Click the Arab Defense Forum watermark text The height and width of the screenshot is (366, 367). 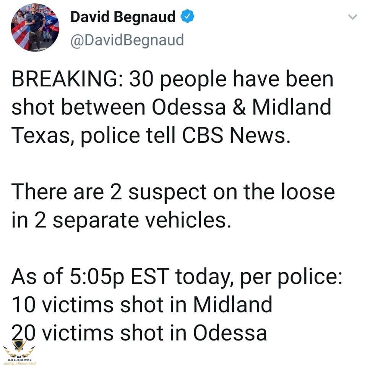[19, 361]
